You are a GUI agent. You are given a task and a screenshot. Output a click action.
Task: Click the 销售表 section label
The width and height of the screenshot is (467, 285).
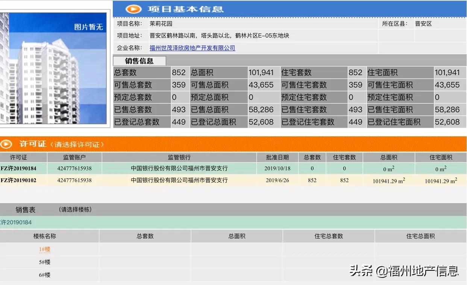tap(25, 210)
